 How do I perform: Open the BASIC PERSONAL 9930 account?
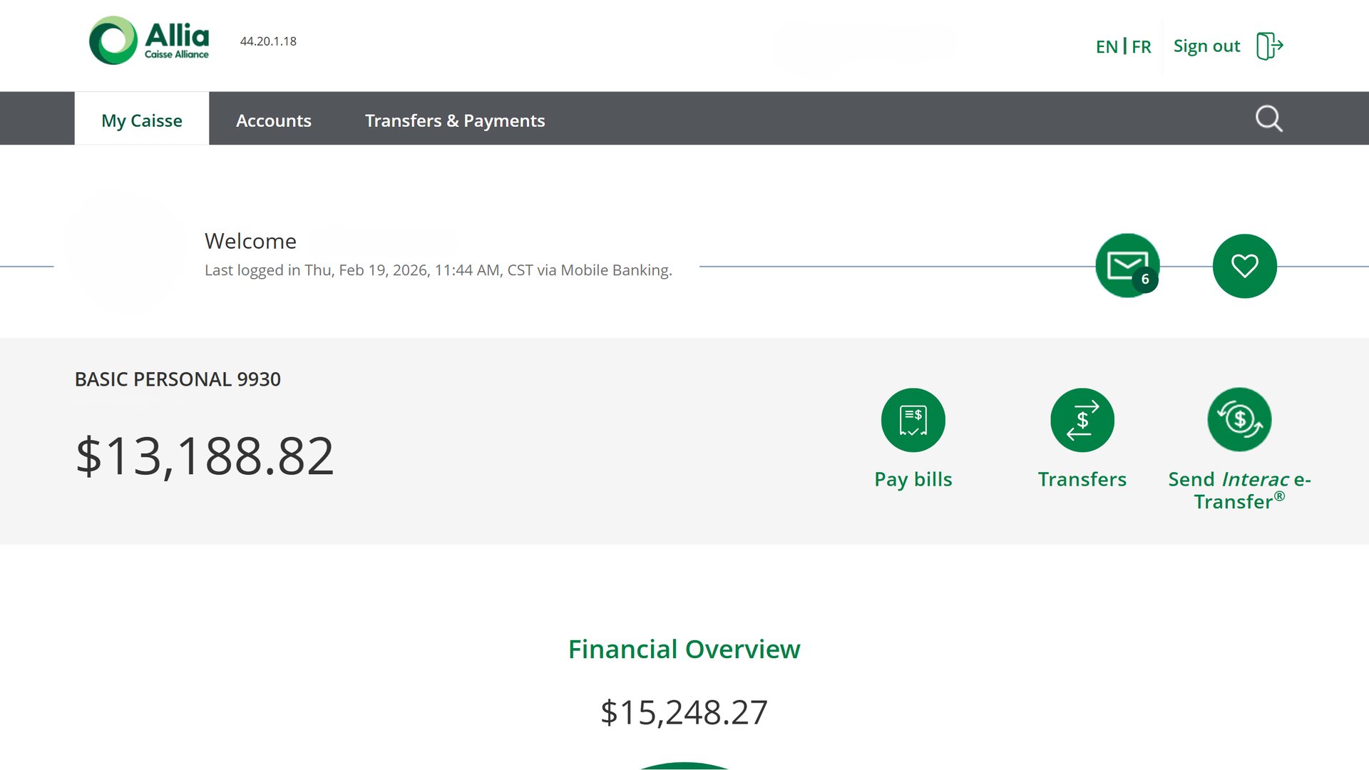[178, 379]
